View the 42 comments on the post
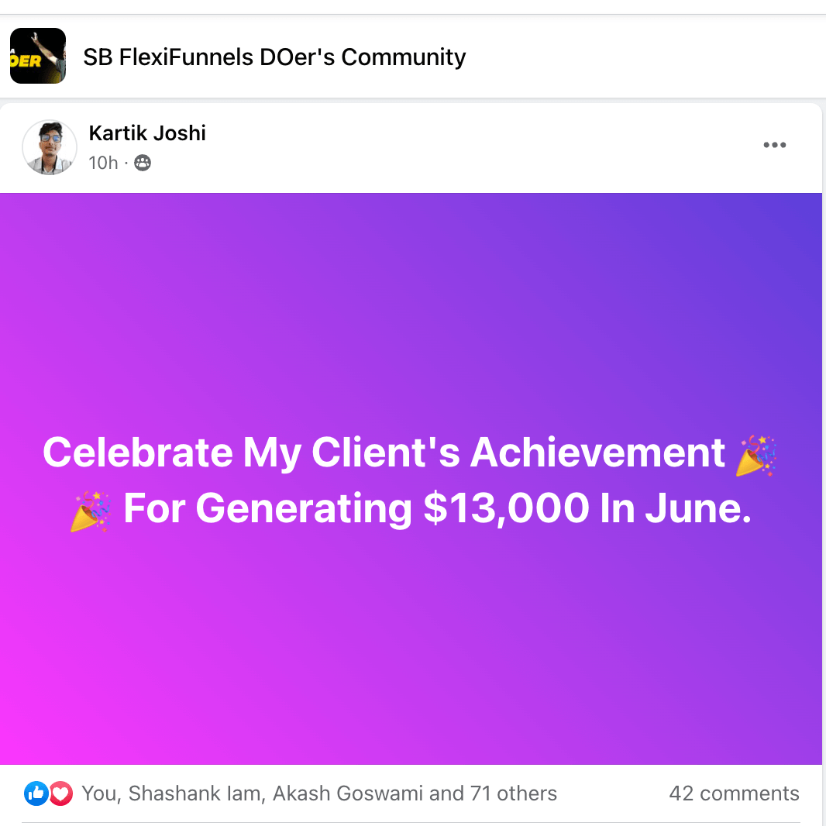This screenshot has width=826, height=826. (x=734, y=793)
